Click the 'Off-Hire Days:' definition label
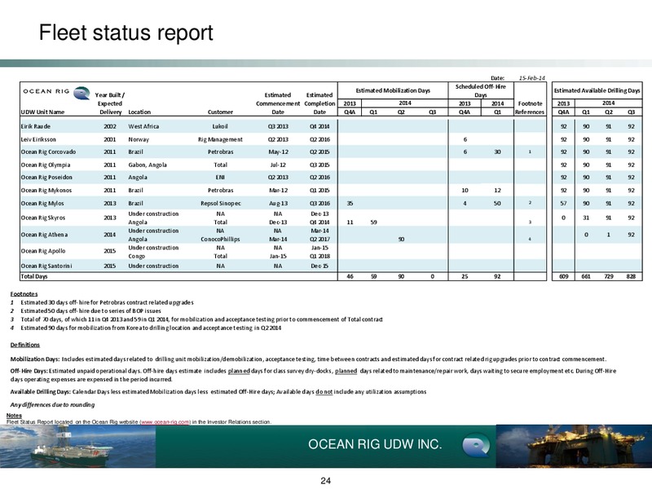This screenshot has height=489, width=652. [x=29, y=371]
